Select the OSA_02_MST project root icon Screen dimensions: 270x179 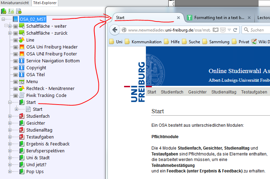(15, 19)
